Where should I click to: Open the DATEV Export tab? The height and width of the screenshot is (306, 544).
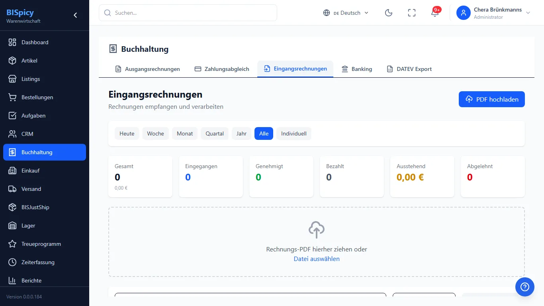point(409,69)
